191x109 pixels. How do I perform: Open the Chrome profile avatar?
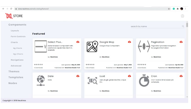[x=182, y=9]
